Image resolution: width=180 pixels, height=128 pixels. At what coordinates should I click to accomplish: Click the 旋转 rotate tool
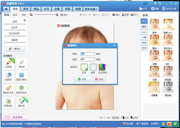click(116, 15)
